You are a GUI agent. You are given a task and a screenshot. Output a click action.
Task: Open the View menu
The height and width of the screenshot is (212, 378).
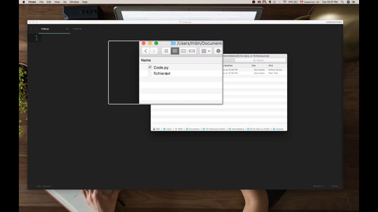(x=57, y=2)
